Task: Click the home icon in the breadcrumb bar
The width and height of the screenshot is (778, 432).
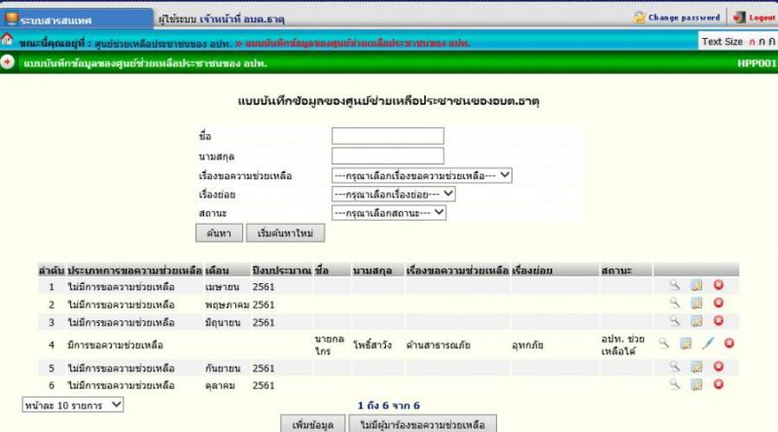Action: click(7, 39)
